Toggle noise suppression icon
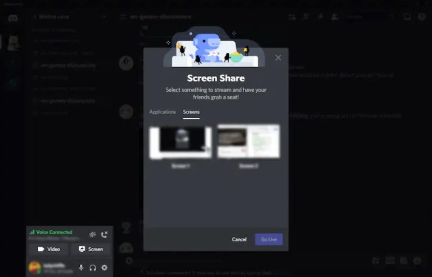This screenshot has height=277, width=432. 92,234
